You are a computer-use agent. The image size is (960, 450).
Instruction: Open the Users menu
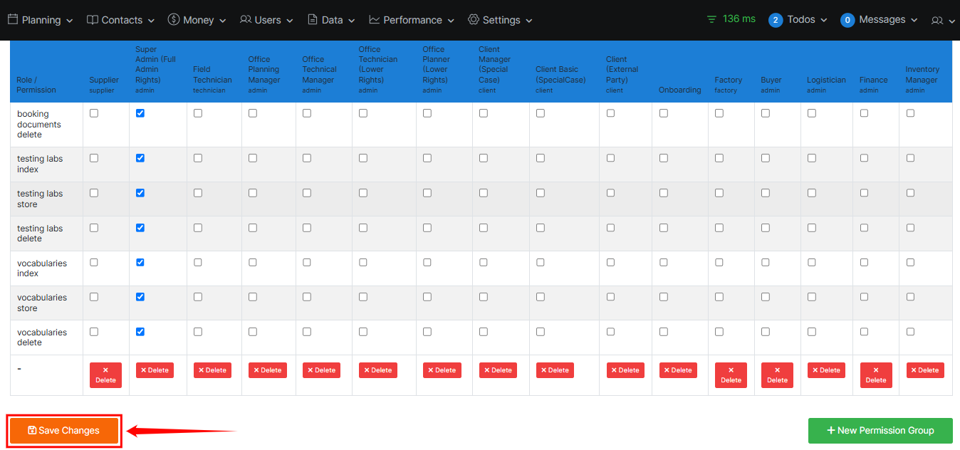click(266, 20)
